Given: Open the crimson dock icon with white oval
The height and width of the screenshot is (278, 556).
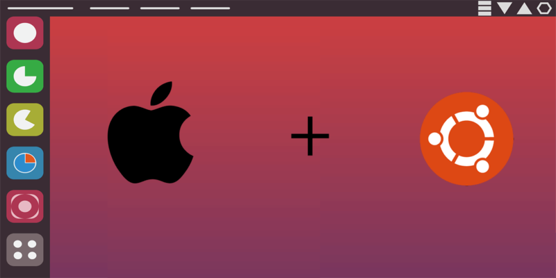Looking at the screenshot, I should coord(25,33).
